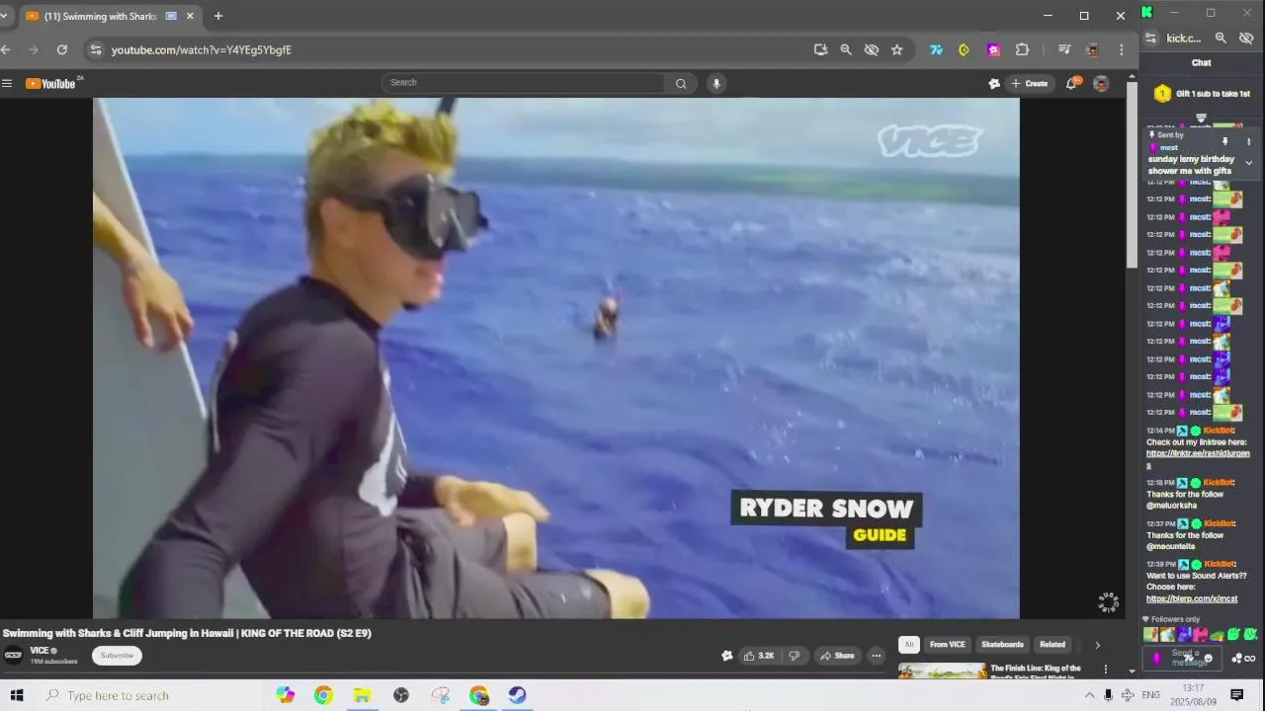Select the Swimming with Sharks tab
This screenshot has width=1265, height=711.
pyautogui.click(x=110, y=16)
